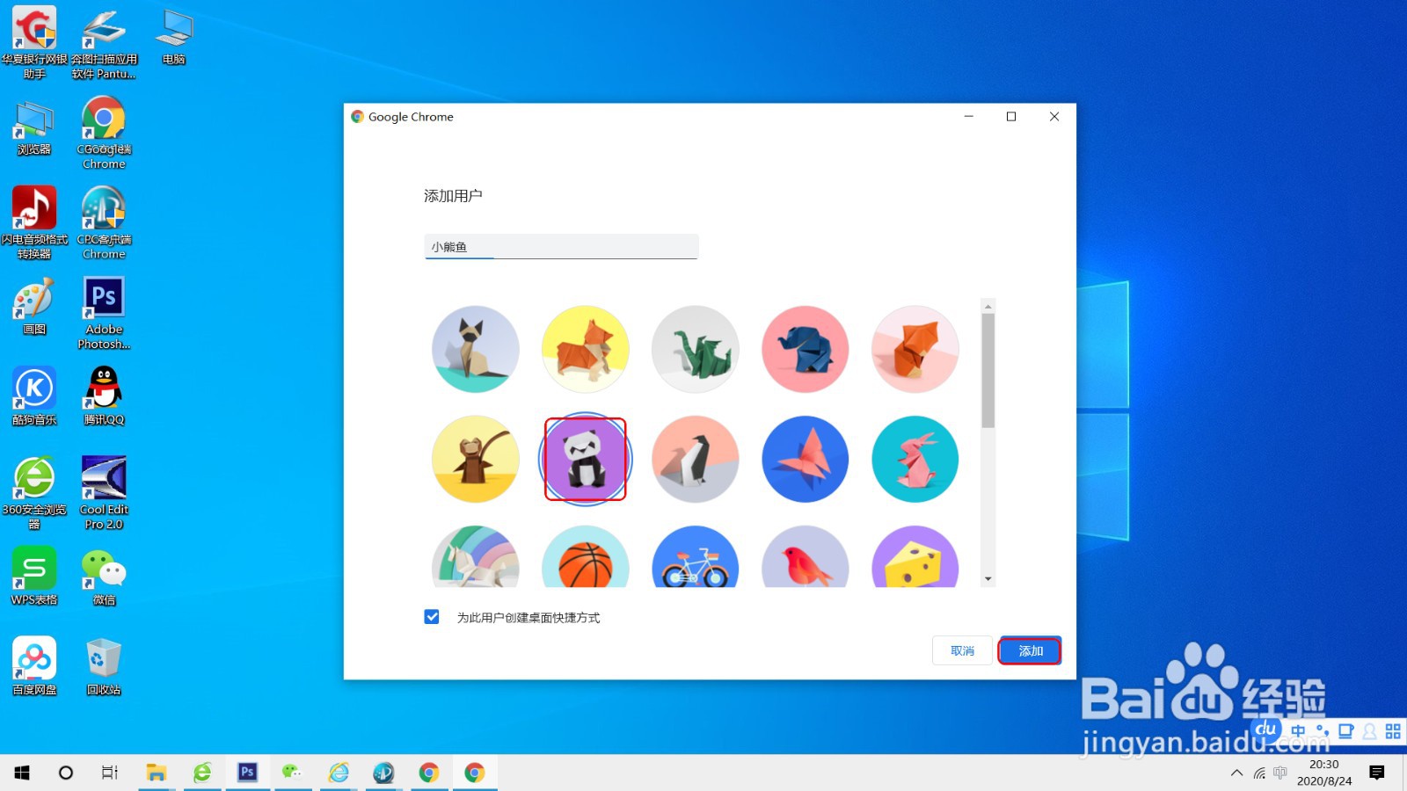Select the bicycle avatar

coord(695,560)
